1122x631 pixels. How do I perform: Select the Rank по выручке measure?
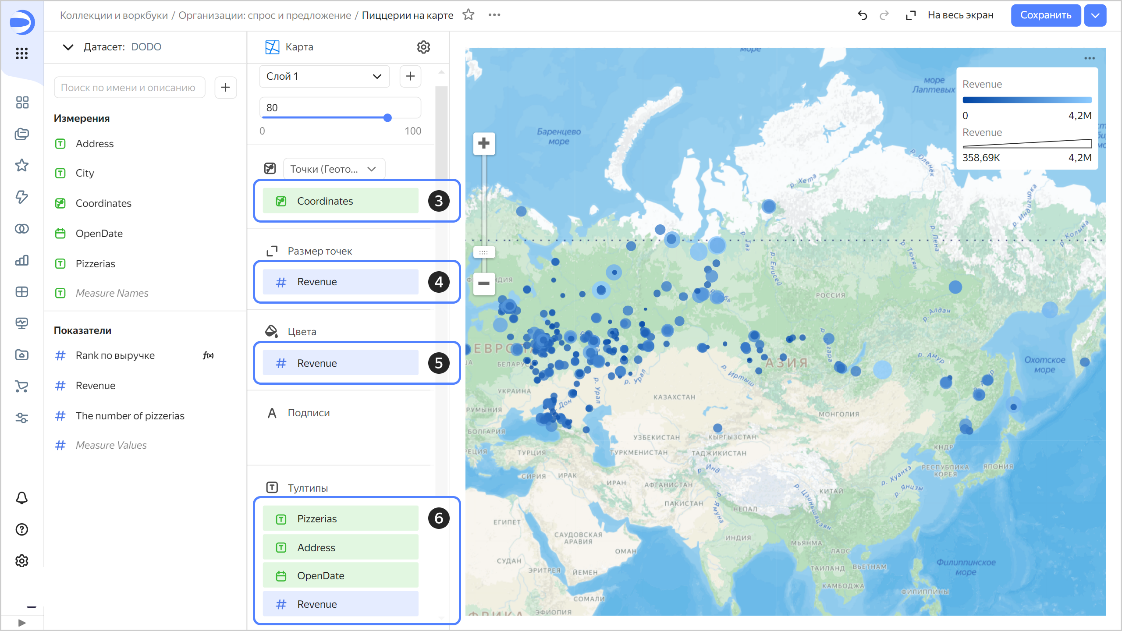[x=115, y=355]
